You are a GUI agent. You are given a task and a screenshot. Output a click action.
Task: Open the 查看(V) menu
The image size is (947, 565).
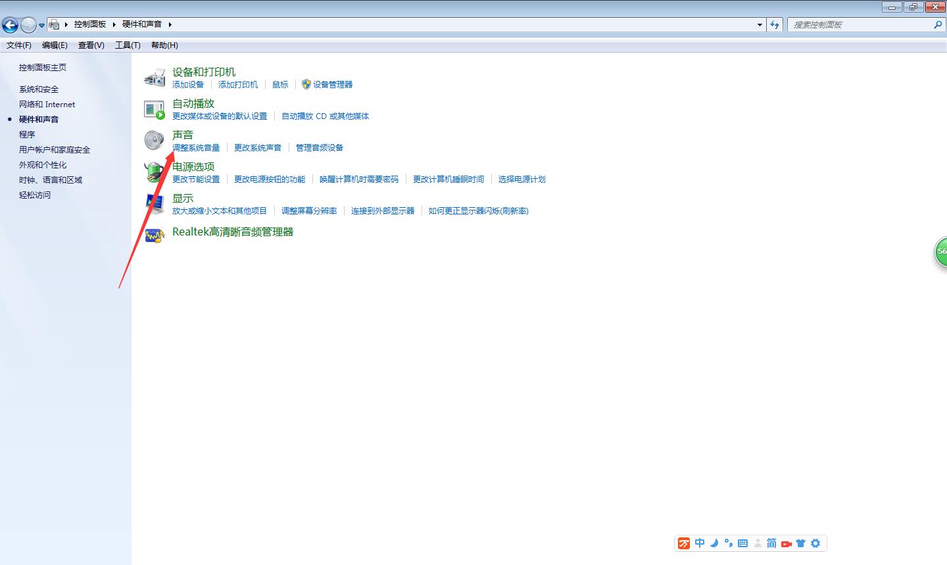[91, 45]
